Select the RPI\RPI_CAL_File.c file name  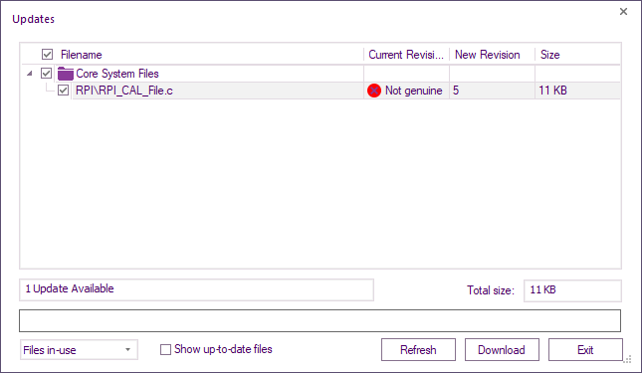pos(124,91)
